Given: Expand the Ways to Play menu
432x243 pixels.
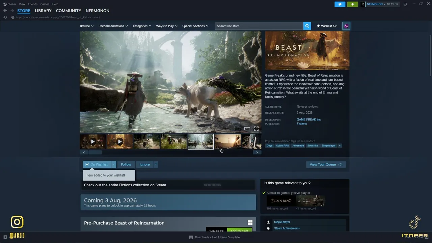Looking at the screenshot, I should point(167,26).
